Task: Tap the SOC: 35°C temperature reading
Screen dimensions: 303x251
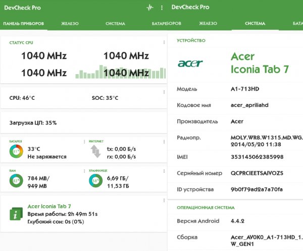Action: 105,98
